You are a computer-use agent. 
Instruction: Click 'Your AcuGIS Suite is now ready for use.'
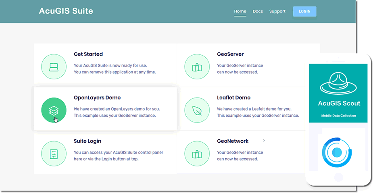pos(110,65)
